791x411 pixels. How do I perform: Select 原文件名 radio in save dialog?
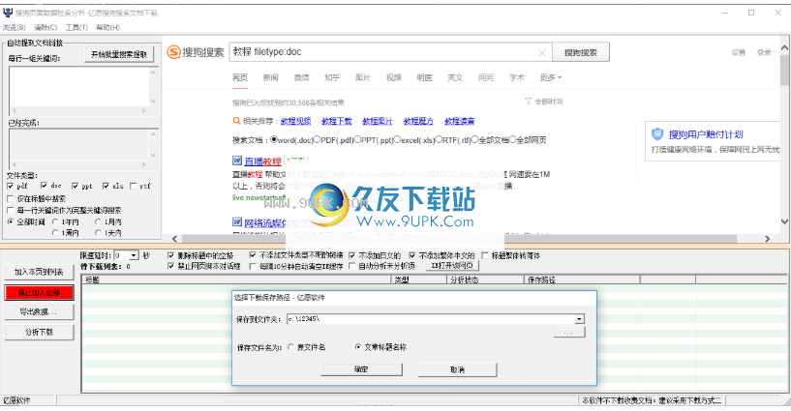[x=291, y=347]
